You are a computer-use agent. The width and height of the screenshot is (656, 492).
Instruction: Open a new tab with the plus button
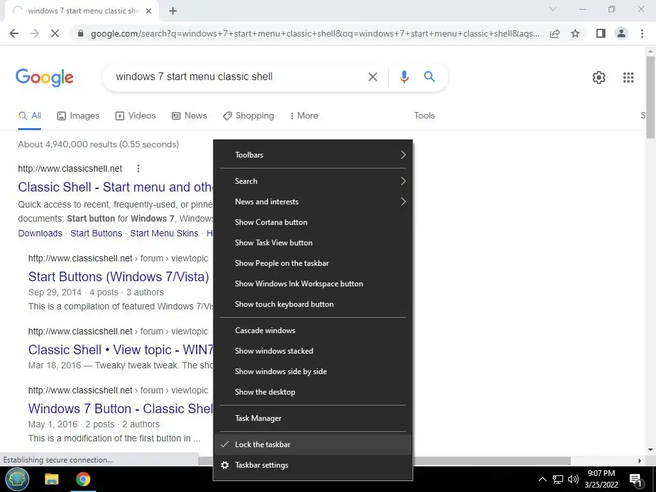[173, 11]
